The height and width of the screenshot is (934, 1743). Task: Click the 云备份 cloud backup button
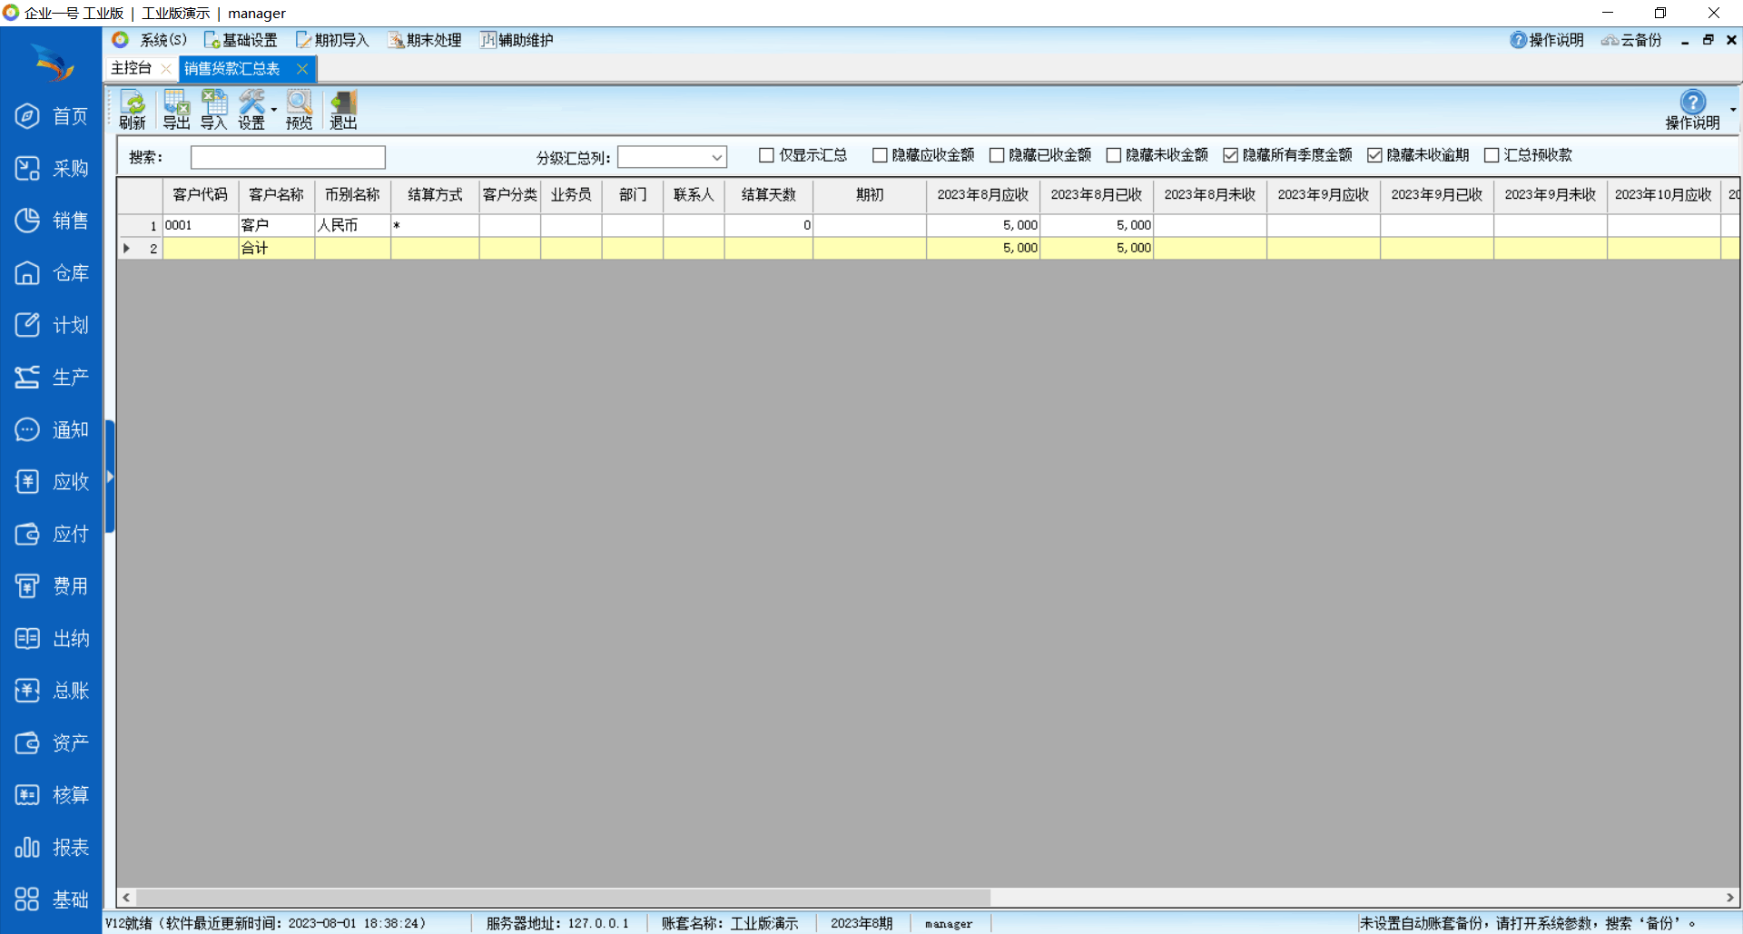click(1631, 40)
